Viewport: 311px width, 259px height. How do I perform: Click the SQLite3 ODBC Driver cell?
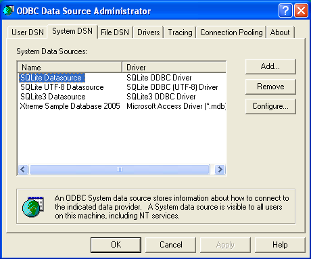coord(161,97)
